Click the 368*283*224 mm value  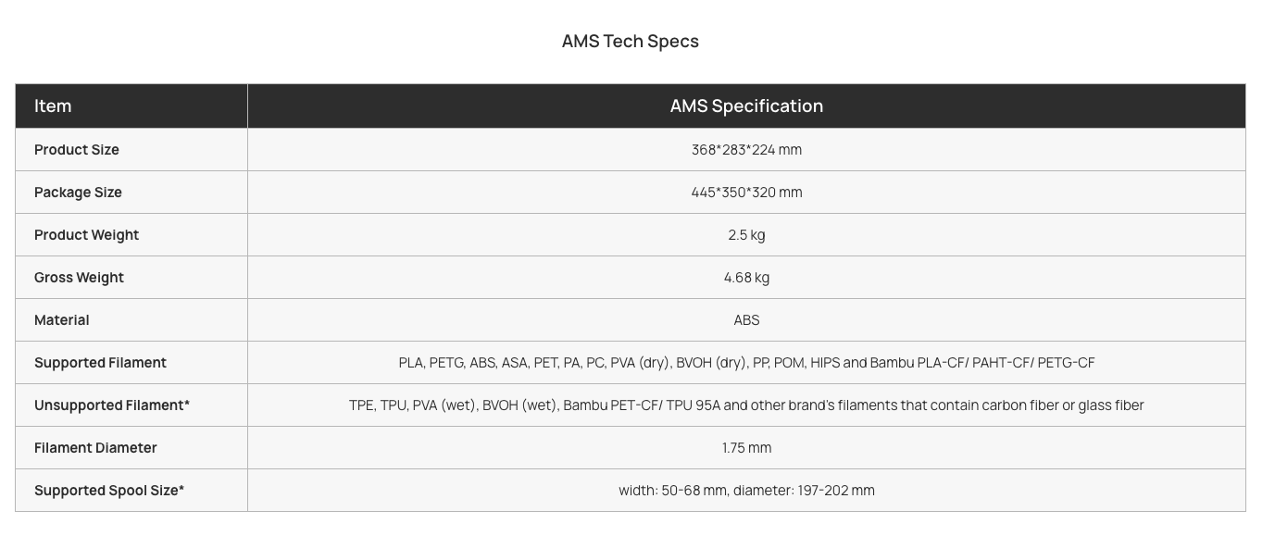pyautogui.click(x=746, y=149)
